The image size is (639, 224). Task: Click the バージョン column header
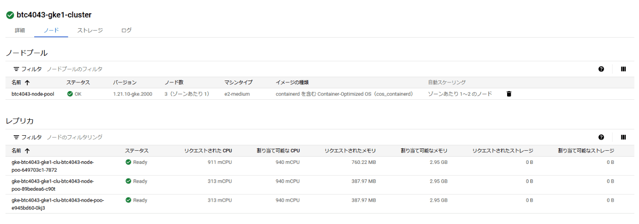click(125, 82)
